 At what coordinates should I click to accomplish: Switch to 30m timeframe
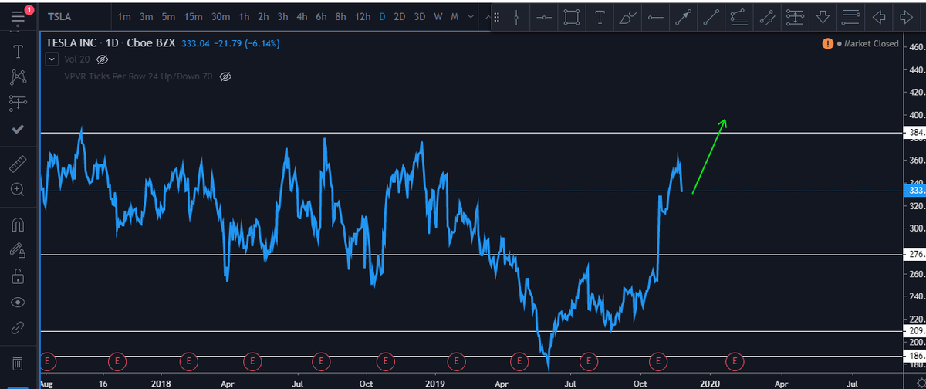[221, 16]
